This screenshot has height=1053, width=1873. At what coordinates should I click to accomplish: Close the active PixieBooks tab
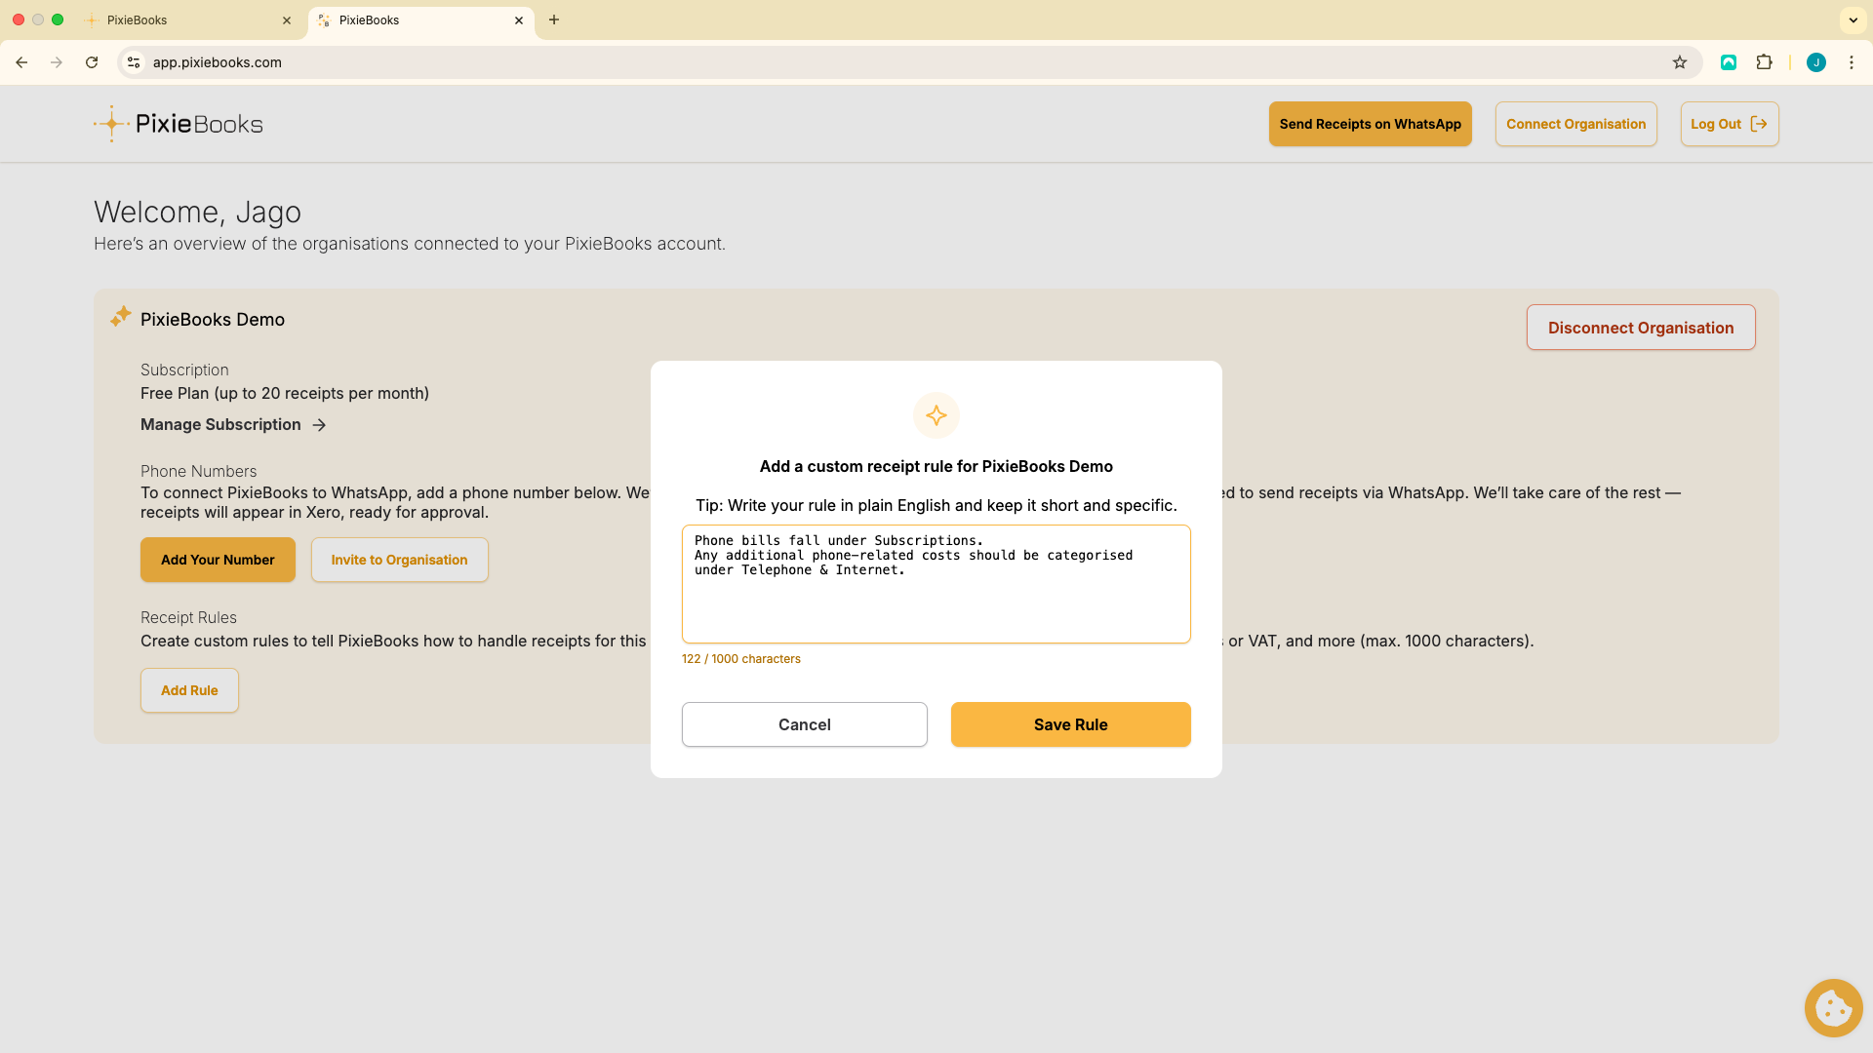point(519,19)
